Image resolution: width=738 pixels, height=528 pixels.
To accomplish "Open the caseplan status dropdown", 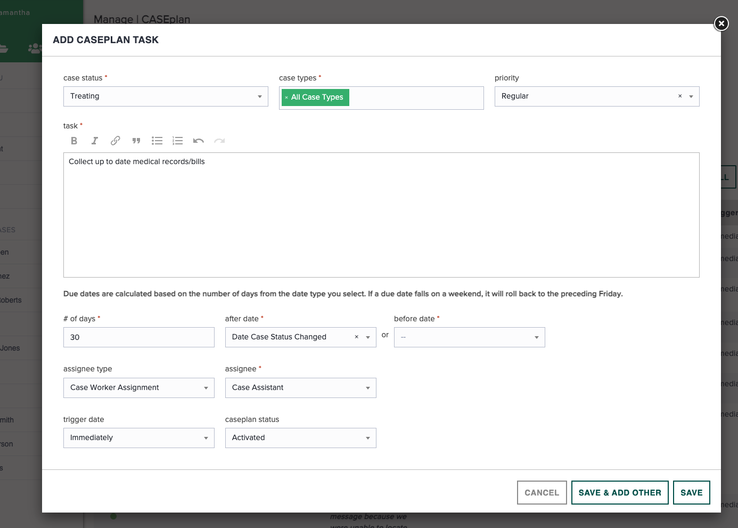I will coord(300,438).
